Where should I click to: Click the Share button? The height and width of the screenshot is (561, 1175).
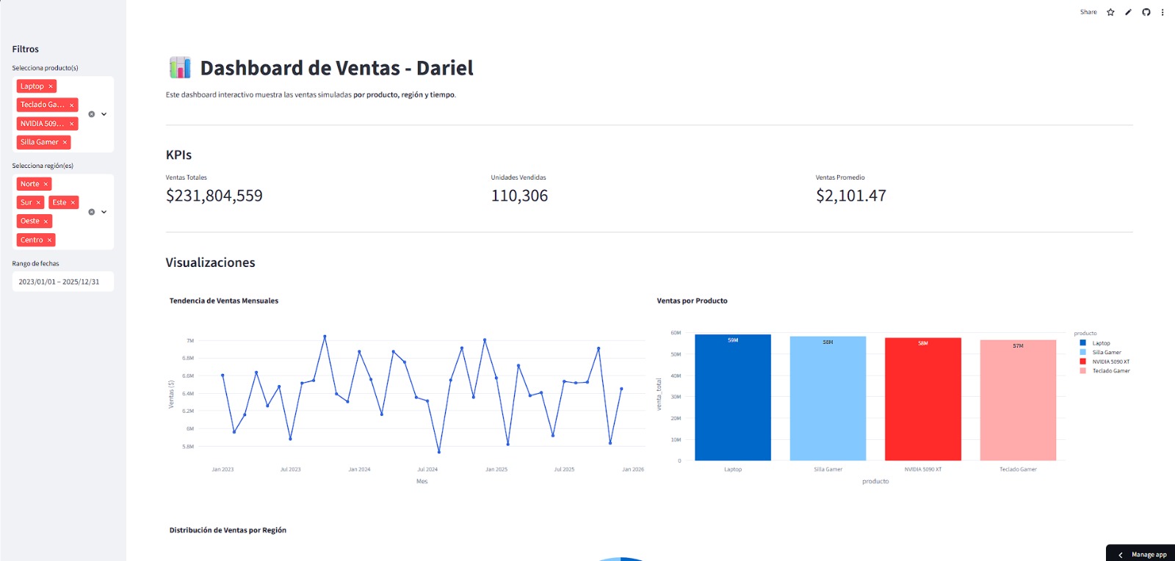pos(1088,12)
